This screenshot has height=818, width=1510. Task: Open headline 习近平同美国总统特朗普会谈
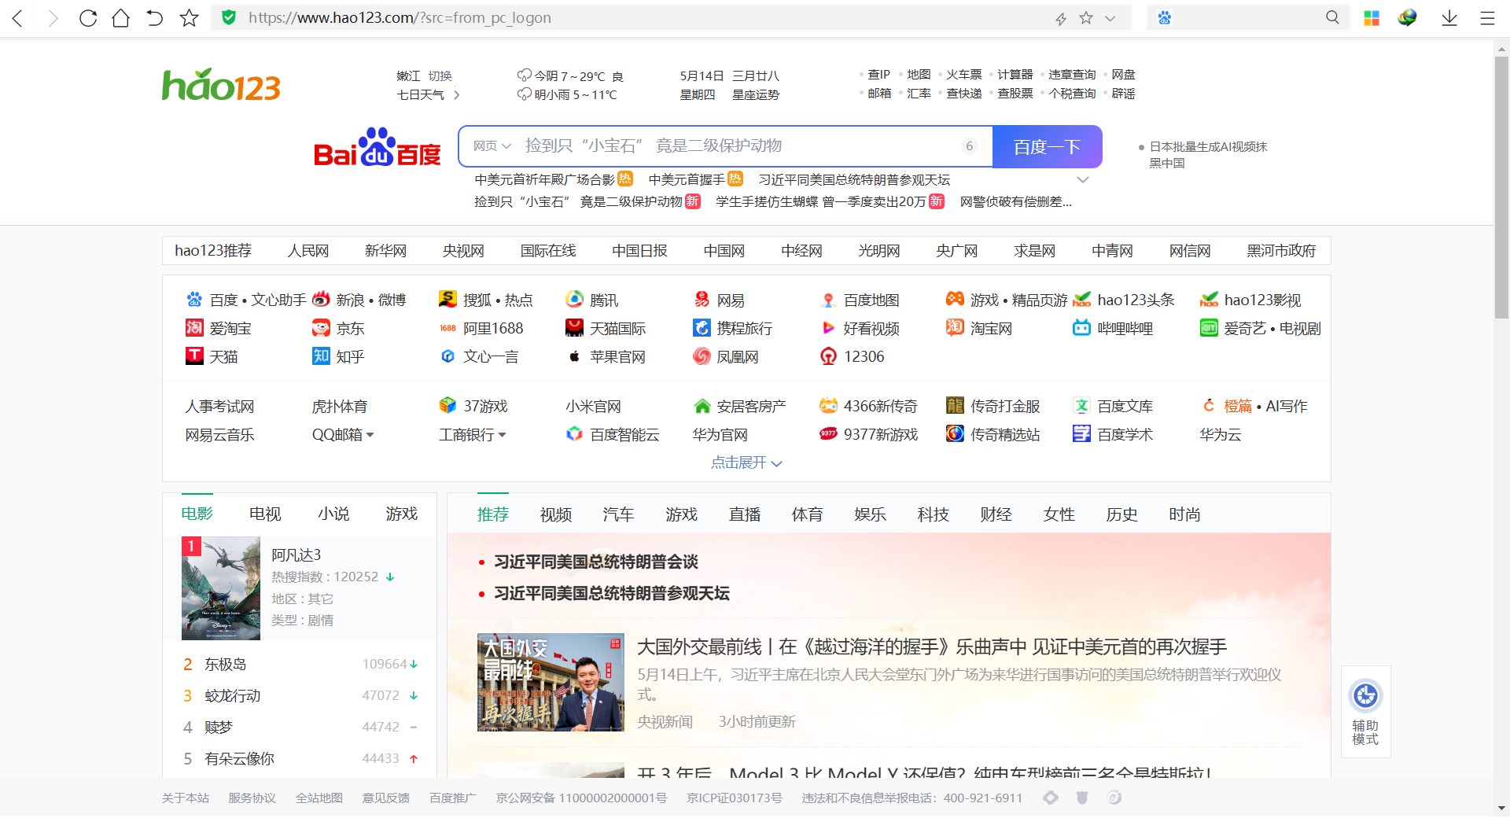tap(596, 562)
